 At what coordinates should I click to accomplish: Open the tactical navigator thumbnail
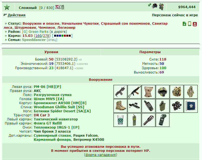coord(149,106)
